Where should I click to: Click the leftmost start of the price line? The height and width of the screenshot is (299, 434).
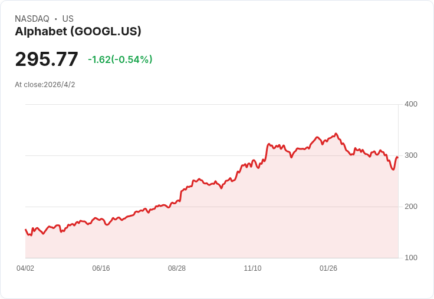(x=25, y=230)
